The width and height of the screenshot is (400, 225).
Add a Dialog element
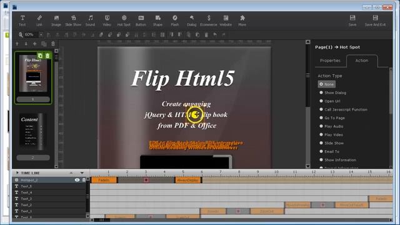(192, 21)
